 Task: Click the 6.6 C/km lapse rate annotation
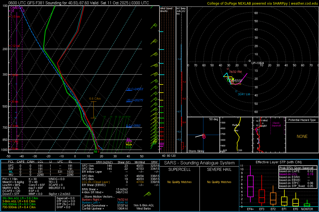[95, 99]
